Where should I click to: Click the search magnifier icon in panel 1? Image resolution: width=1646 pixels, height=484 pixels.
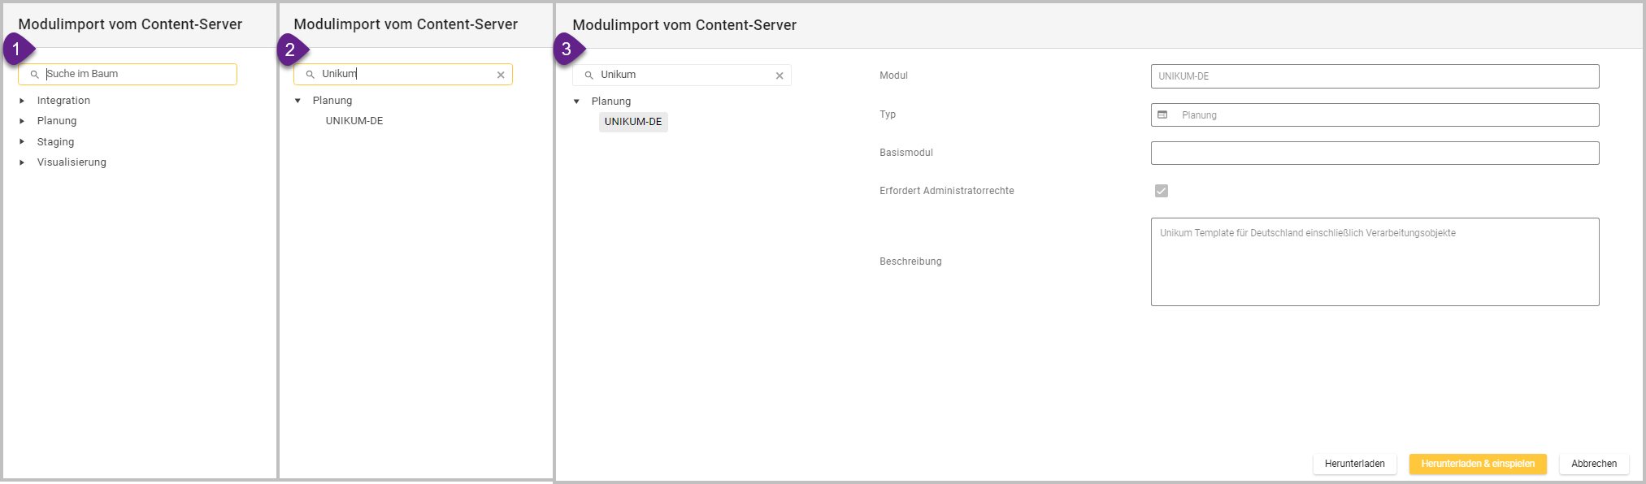click(x=34, y=75)
